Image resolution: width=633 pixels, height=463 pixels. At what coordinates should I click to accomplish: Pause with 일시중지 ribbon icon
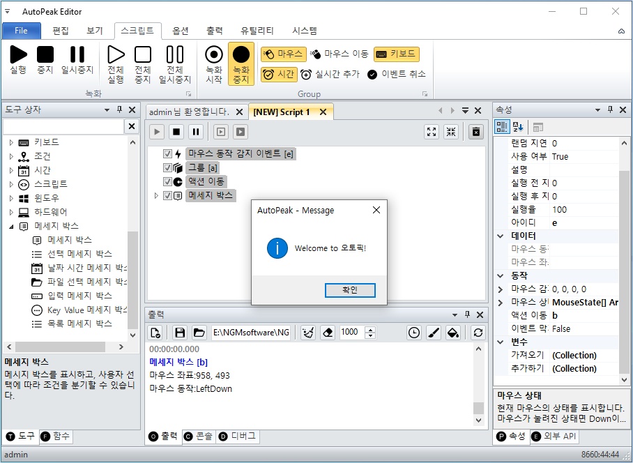coord(77,59)
